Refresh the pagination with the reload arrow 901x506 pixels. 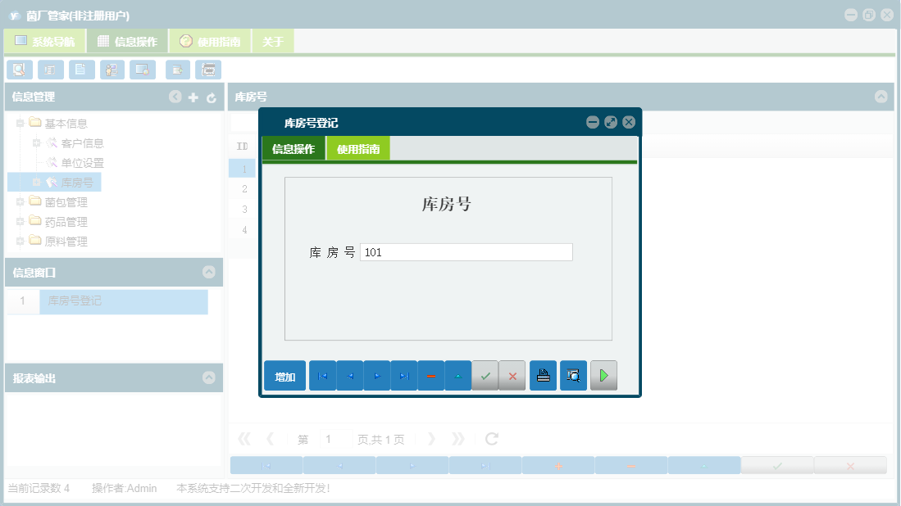click(x=490, y=439)
